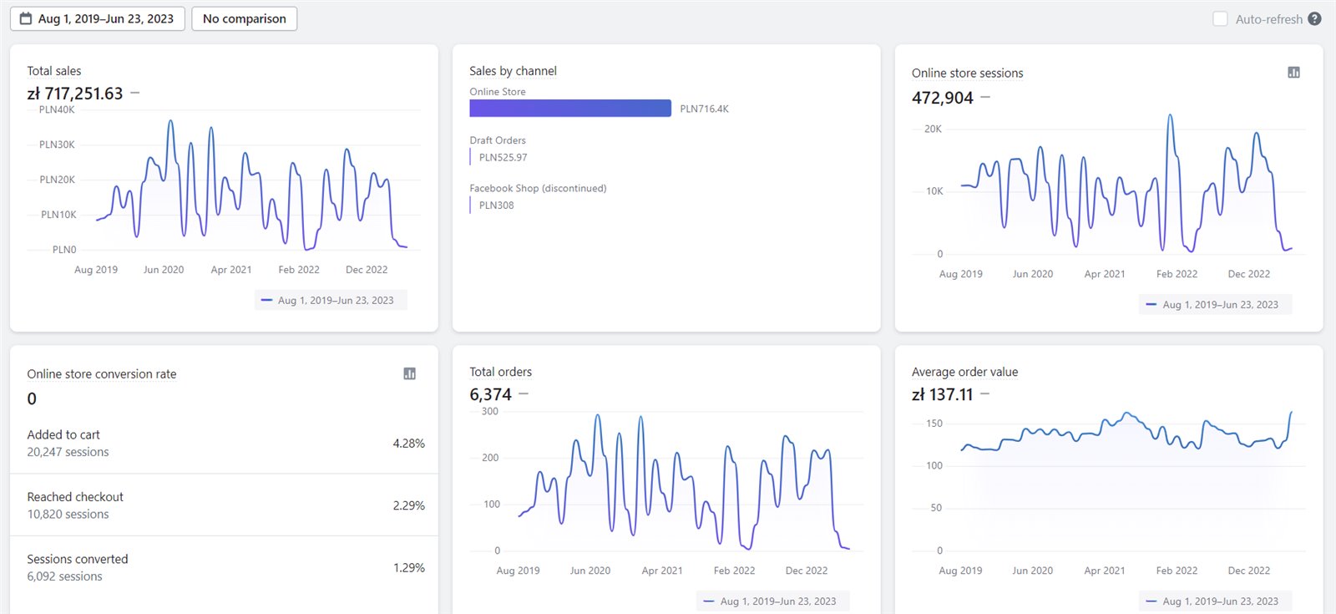1336x614 pixels.
Task: Select the Added to cart row
Action: pyautogui.click(x=224, y=443)
